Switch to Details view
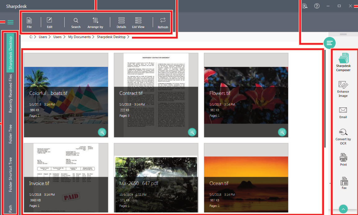 coord(121,23)
